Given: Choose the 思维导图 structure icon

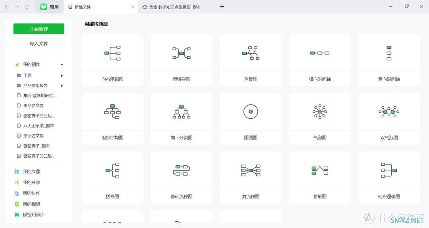Looking at the screenshot, I should (x=182, y=53).
